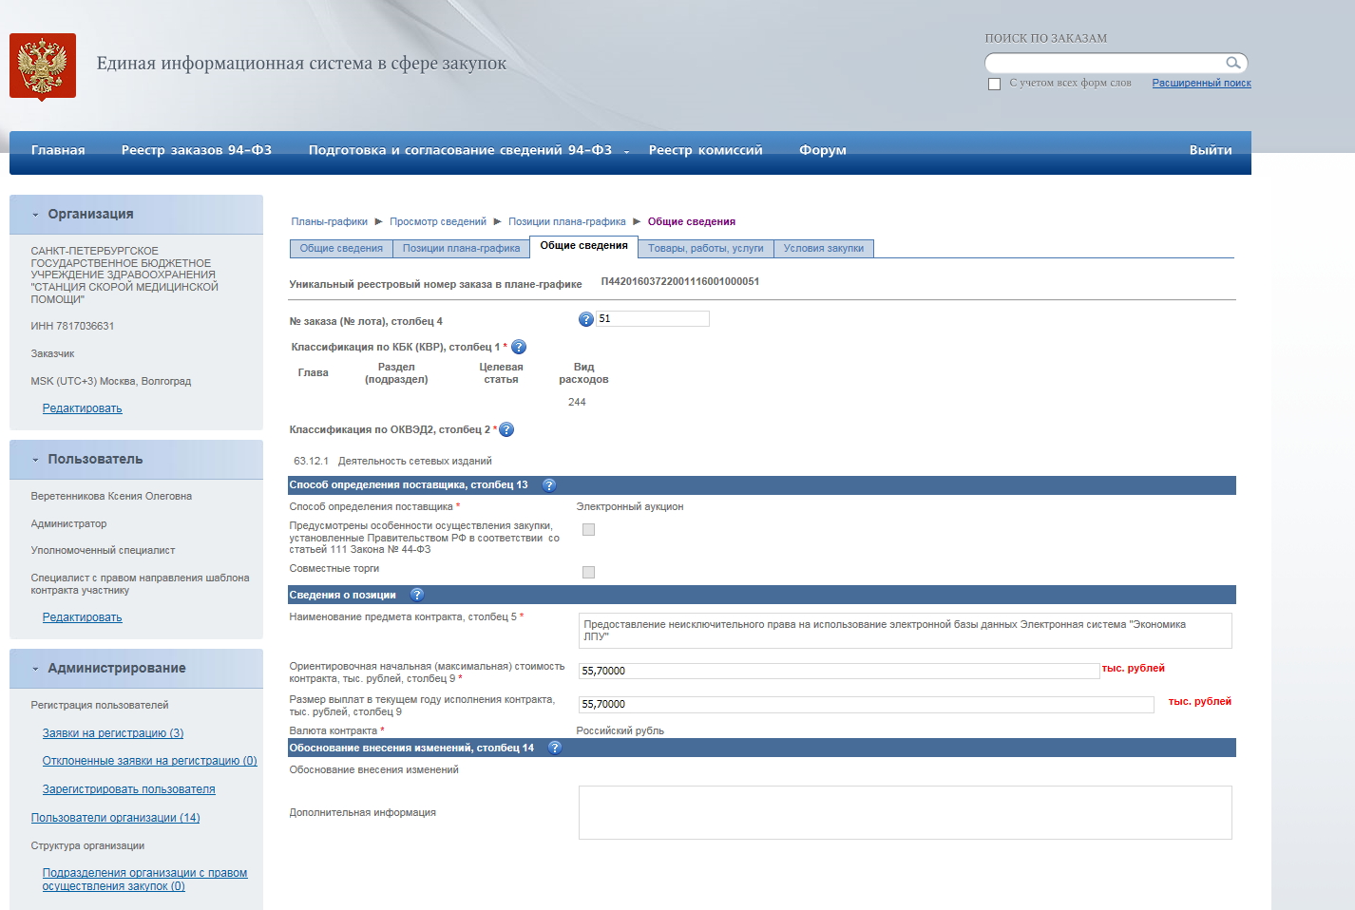Open help icon for Классификация по ОКВЭД2
The width and height of the screenshot is (1355, 910).
tap(506, 430)
